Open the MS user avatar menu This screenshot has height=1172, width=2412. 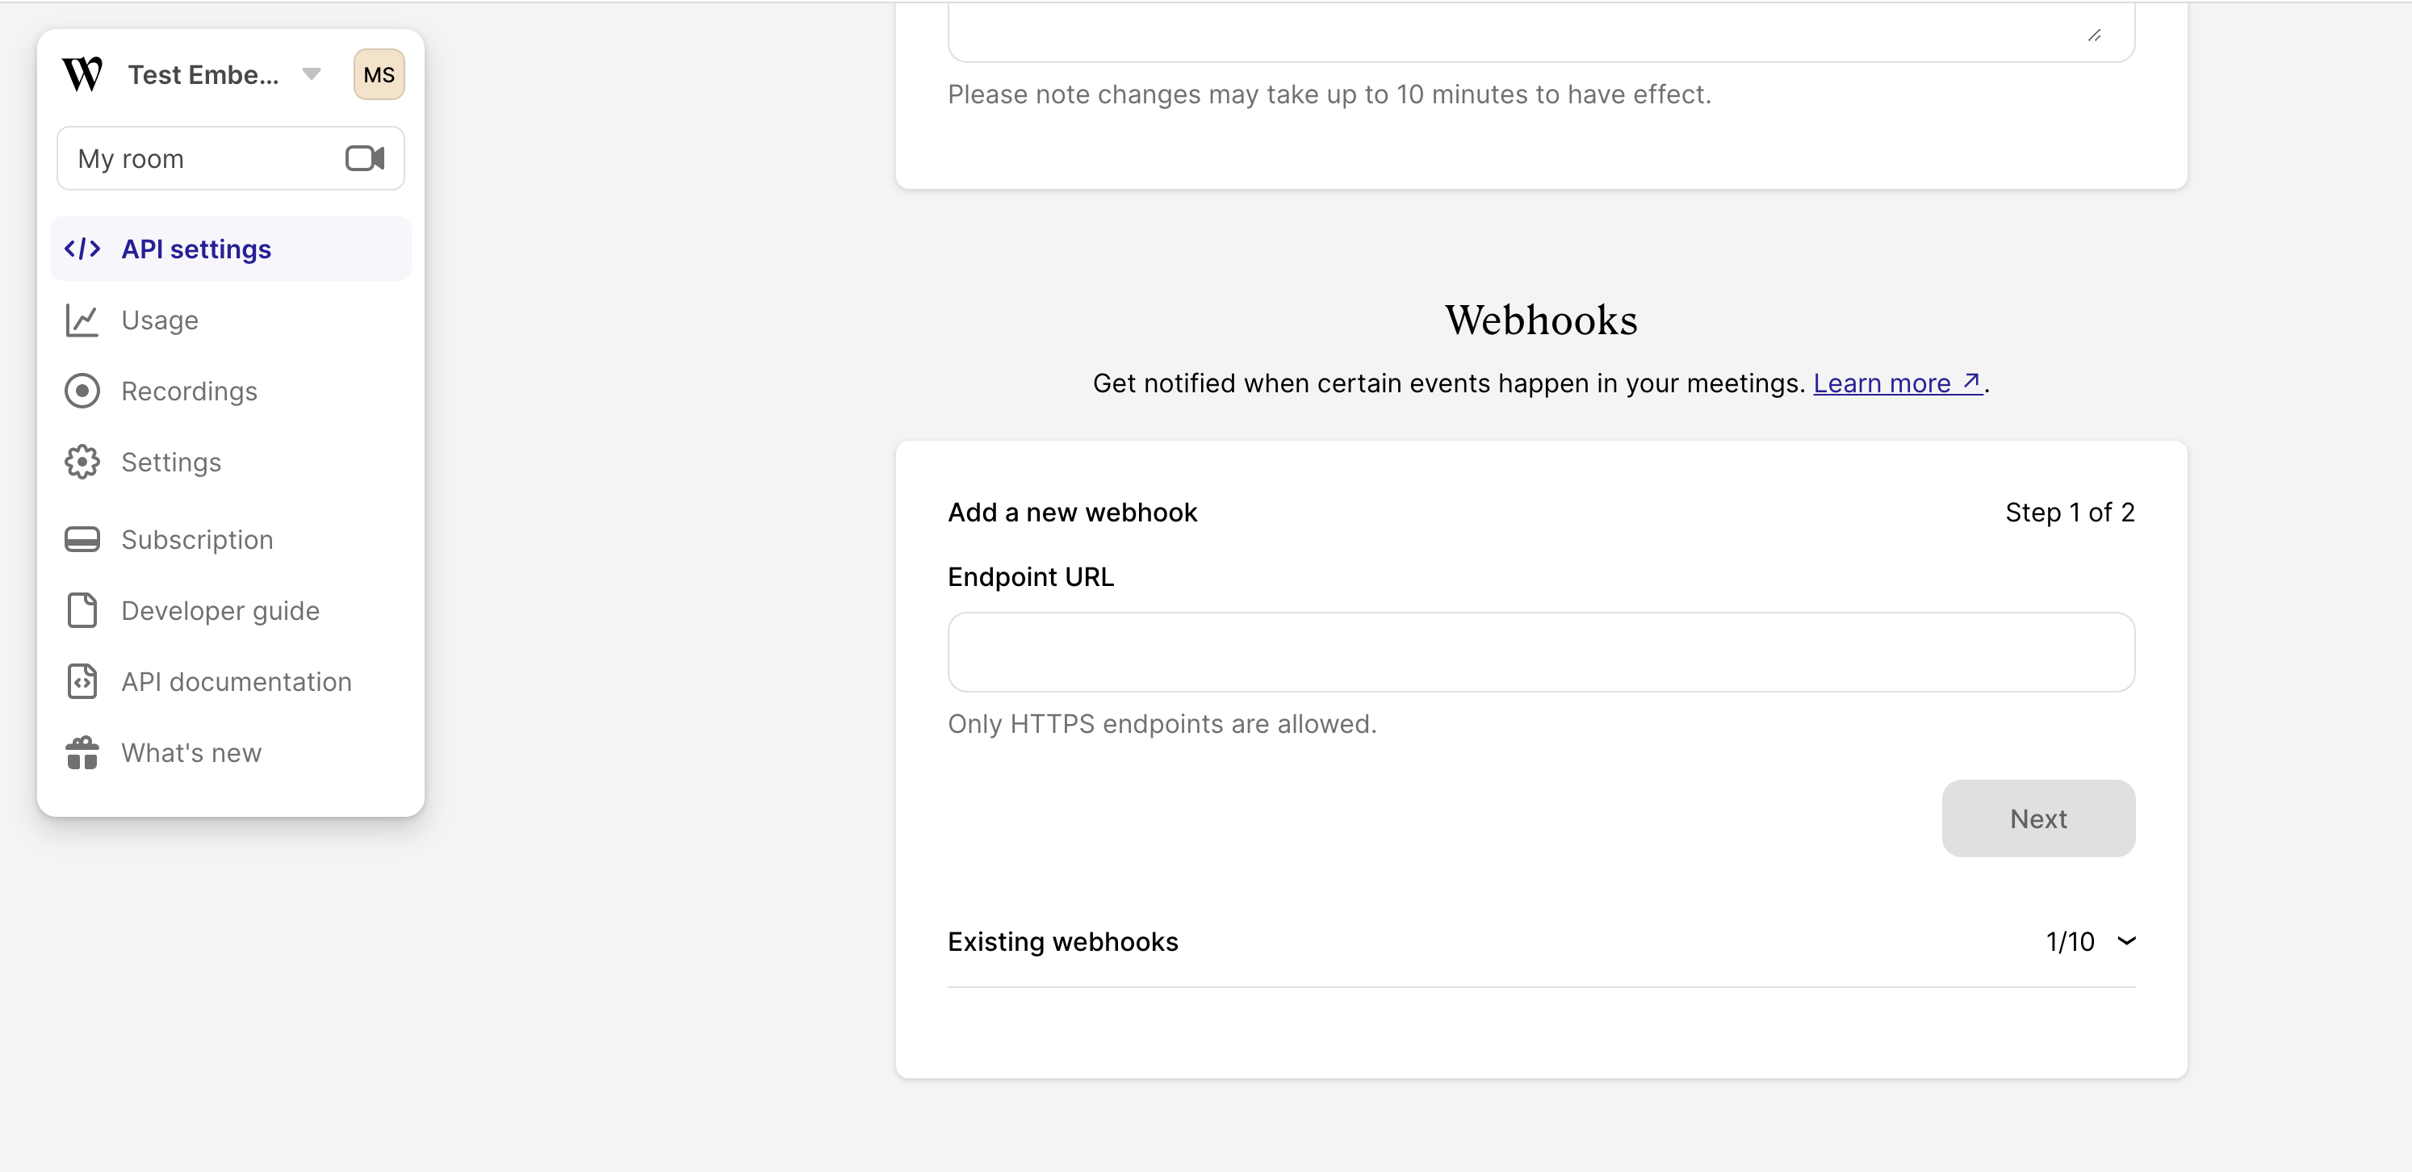[379, 74]
